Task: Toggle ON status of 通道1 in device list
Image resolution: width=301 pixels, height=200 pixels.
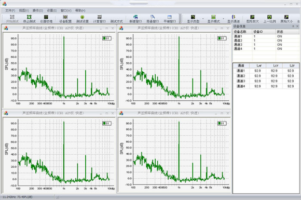Action: coord(279,36)
